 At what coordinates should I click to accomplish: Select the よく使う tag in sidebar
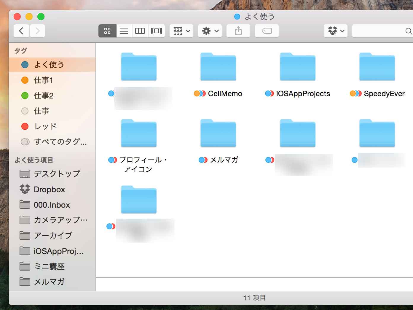pyautogui.click(x=52, y=65)
